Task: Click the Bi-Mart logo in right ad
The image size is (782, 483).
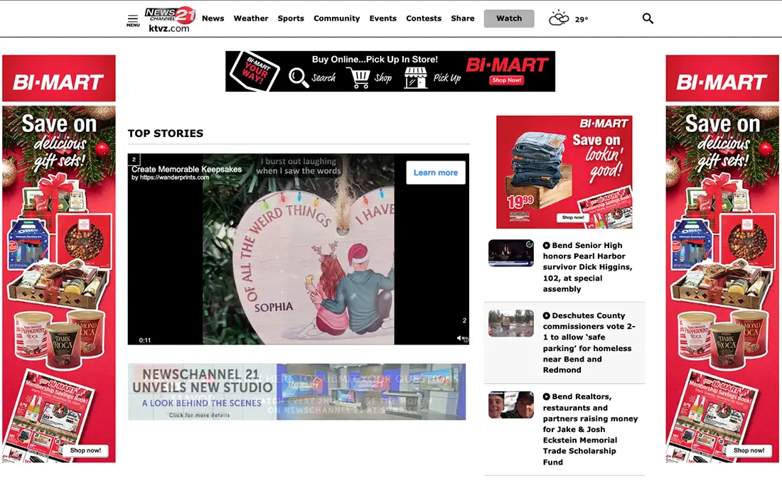Action: click(x=722, y=82)
